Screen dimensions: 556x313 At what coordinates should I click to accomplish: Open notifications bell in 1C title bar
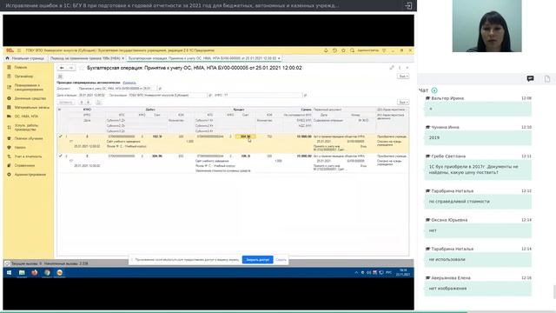point(326,50)
